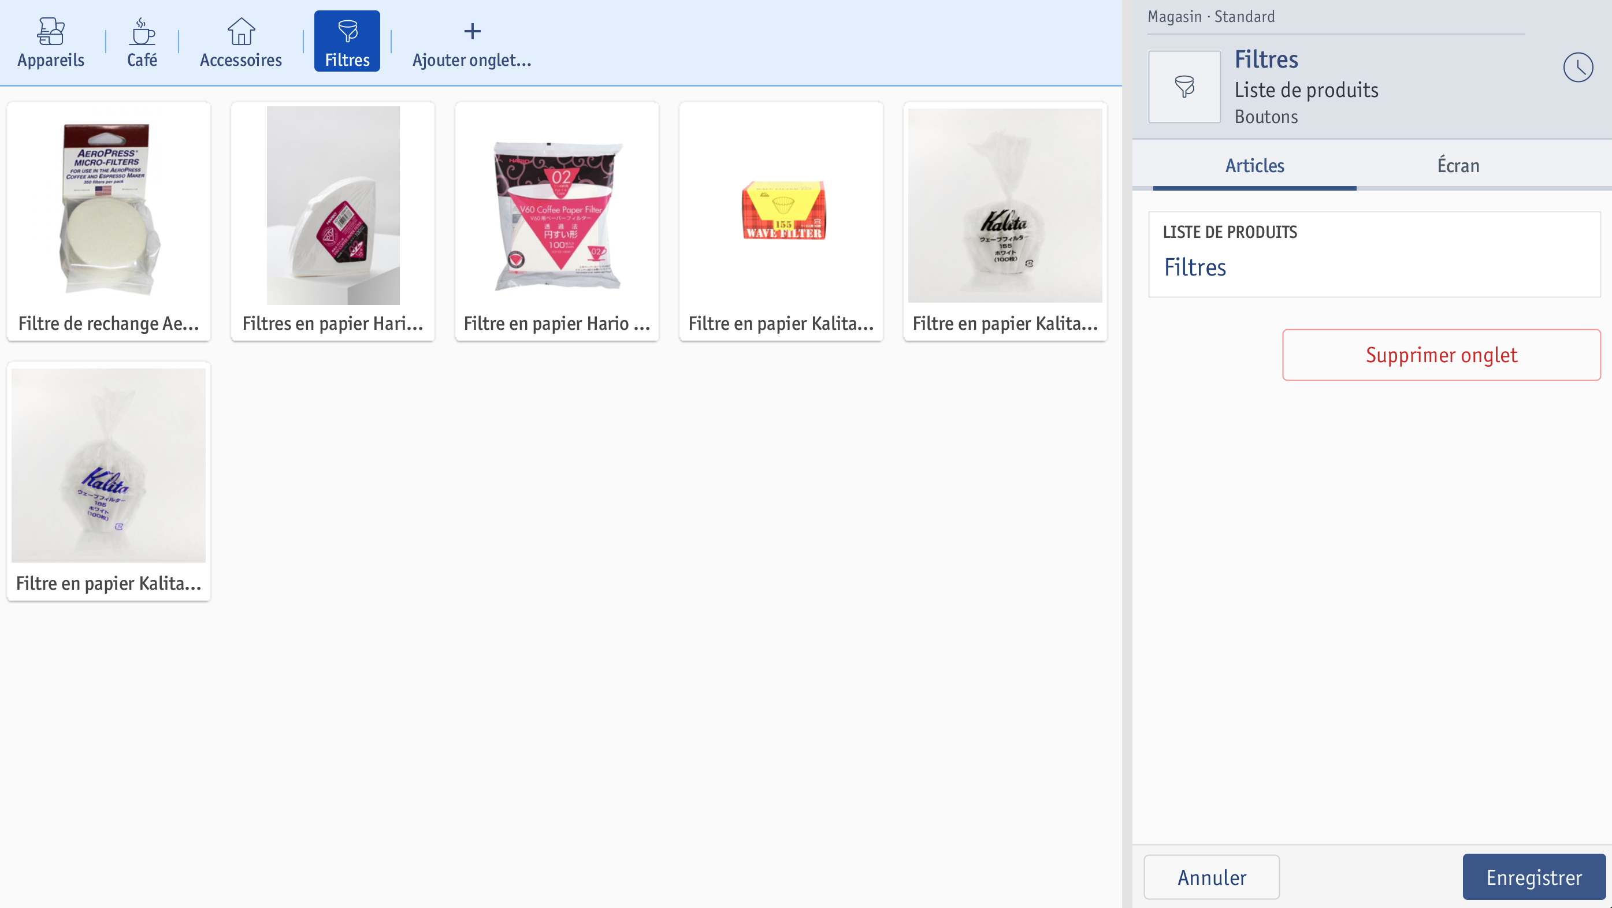Click the Magasin · Standard breadcrumb
1612x908 pixels.
[1211, 16]
